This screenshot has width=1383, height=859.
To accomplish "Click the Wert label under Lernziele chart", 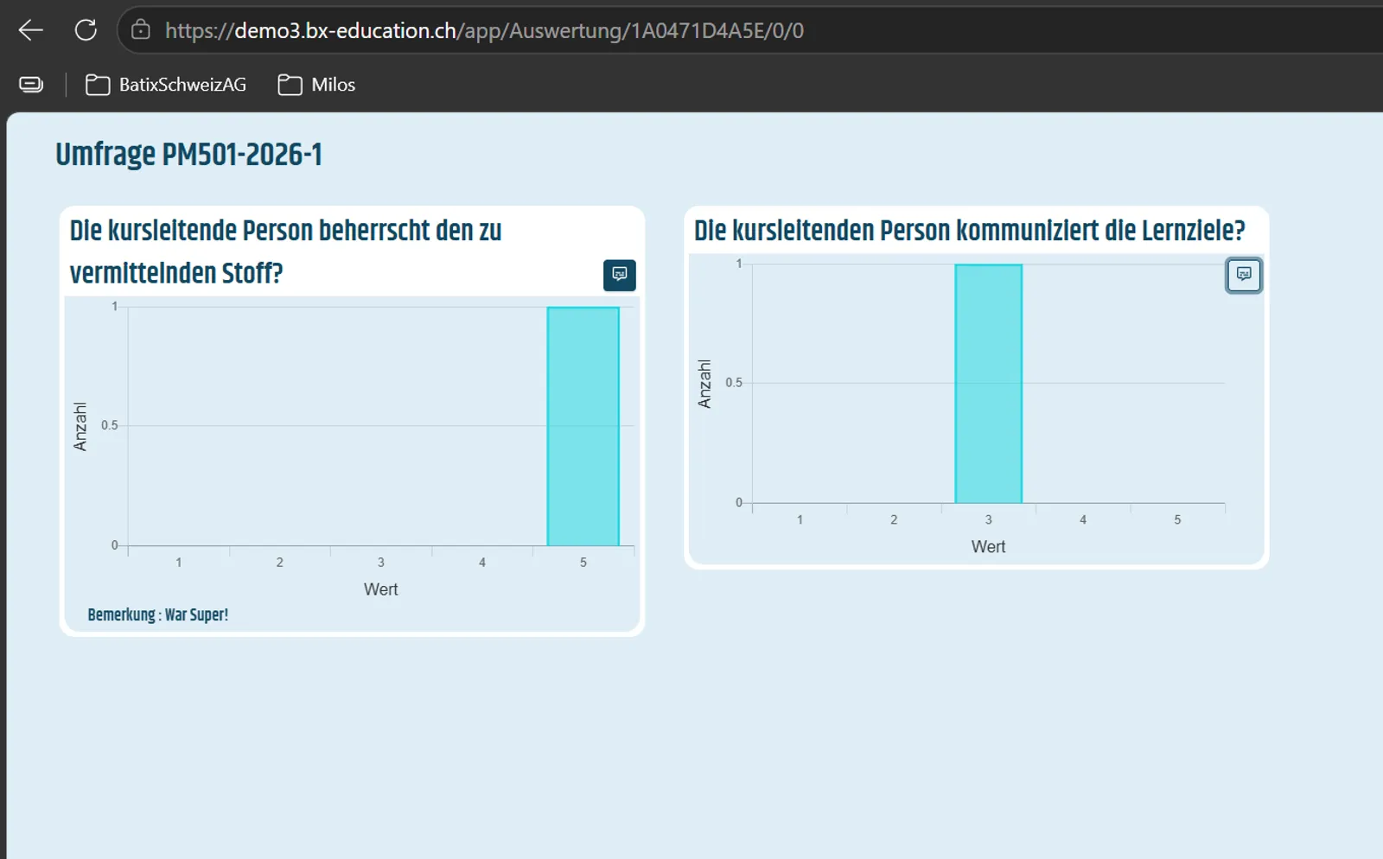I will click(989, 546).
